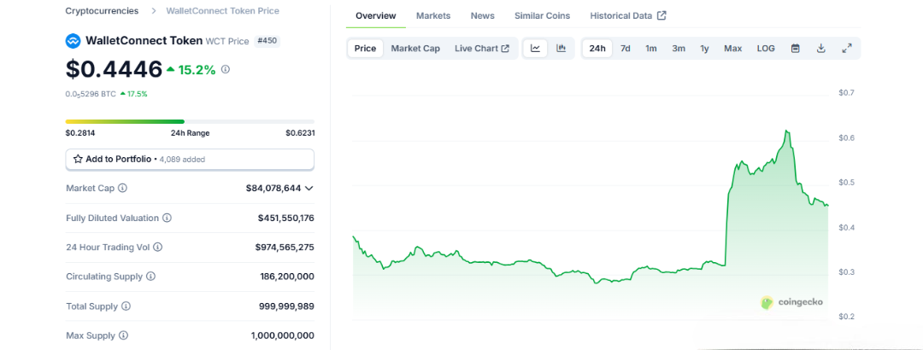Open the Historical Data tab

628,16
